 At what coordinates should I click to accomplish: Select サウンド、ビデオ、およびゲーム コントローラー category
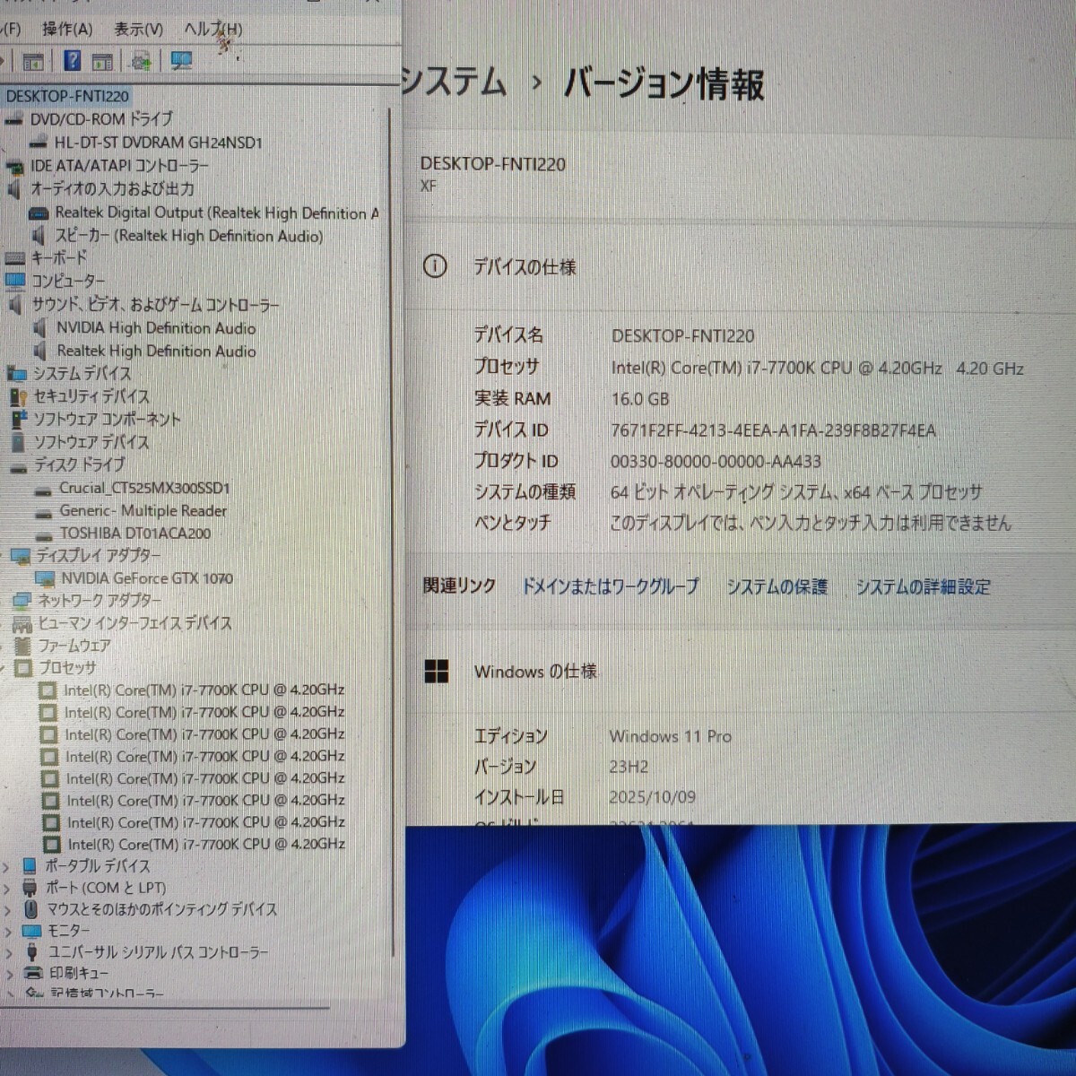click(x=155, y=305)
